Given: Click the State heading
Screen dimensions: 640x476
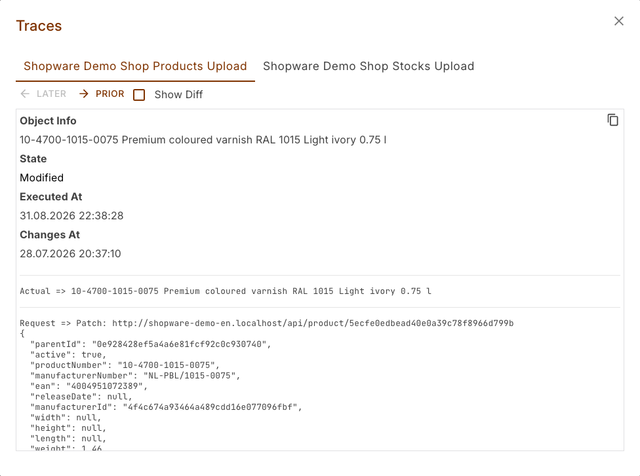Looking at the screenshot, I should (x=33, y=159).
